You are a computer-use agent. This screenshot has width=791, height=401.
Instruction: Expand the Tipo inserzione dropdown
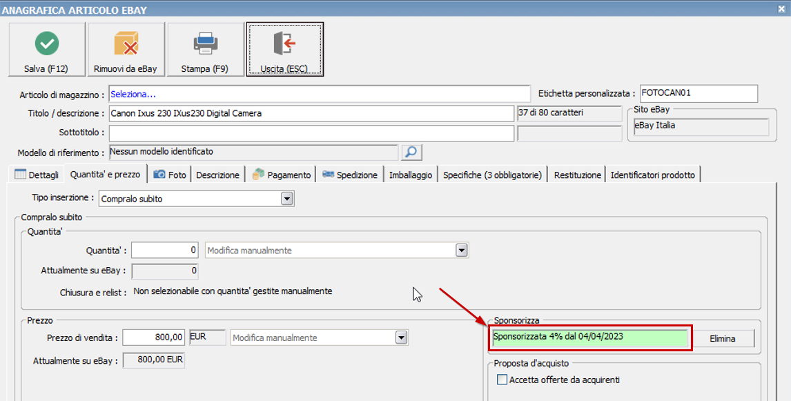287,199
